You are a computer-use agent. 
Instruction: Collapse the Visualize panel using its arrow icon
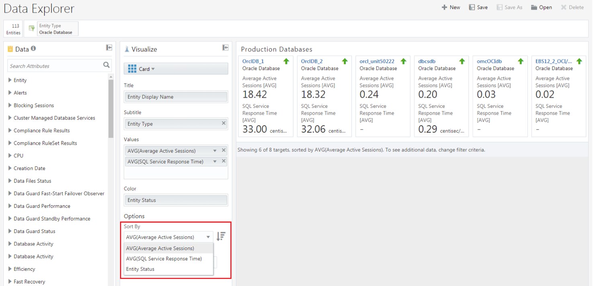click(x=225, y=48)
